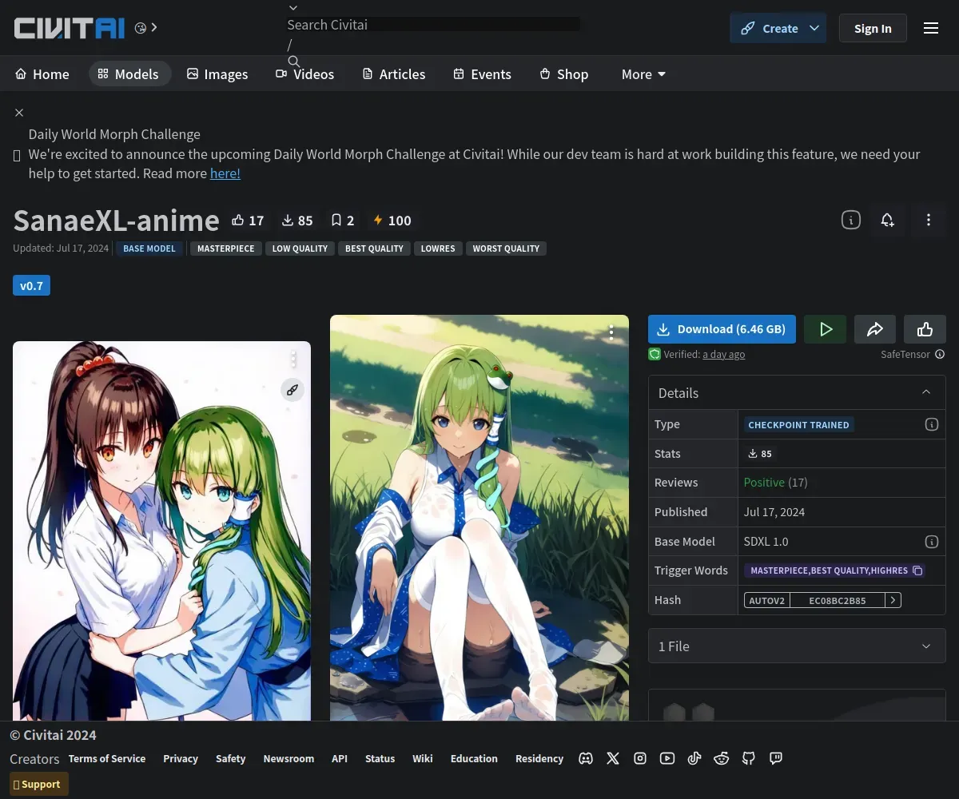Open TikTok icon in footer

click(x=694, y=758)
